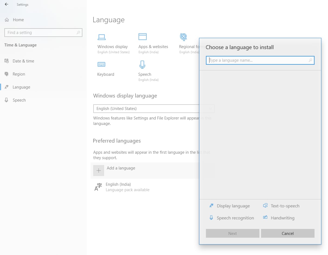Screen dimensions: 328x255
Task: Click the Display language legend icon
Action: click(211, 206)
